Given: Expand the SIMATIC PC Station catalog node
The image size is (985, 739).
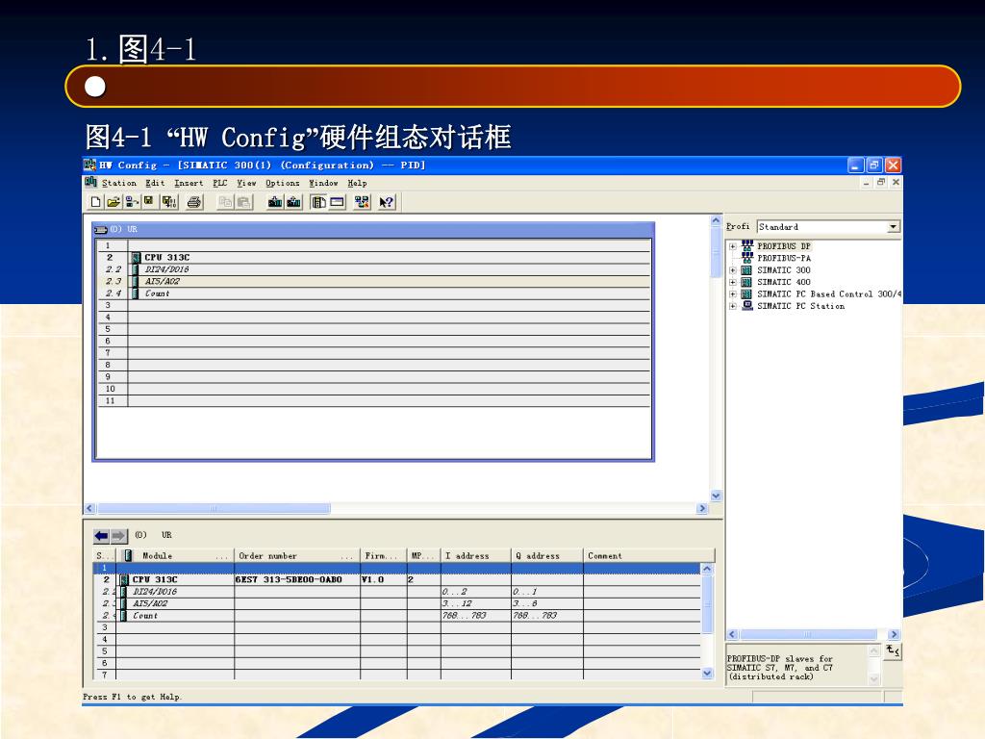Looking at the screenshot, I should coord(732,306).
